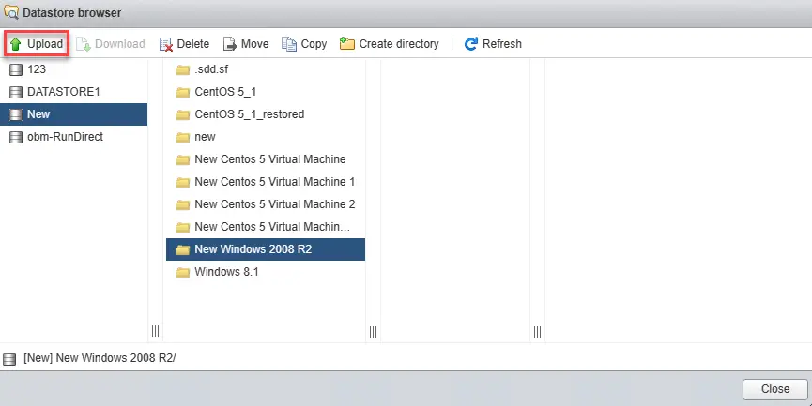Open the .sdd.sf folder

click(x=209, y=69)
